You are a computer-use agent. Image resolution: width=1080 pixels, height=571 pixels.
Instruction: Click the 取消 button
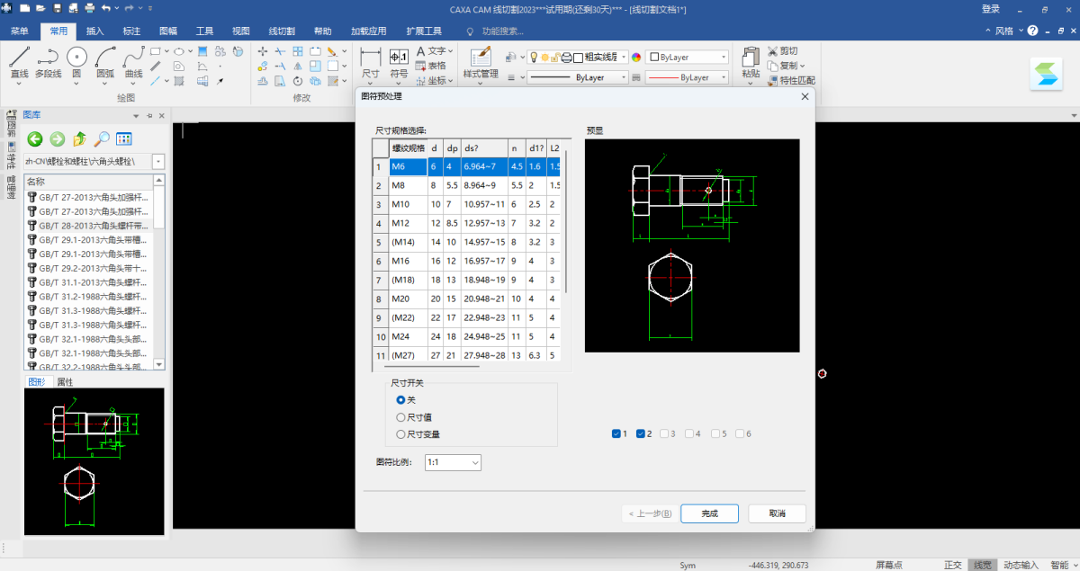(x=777, y=513)
